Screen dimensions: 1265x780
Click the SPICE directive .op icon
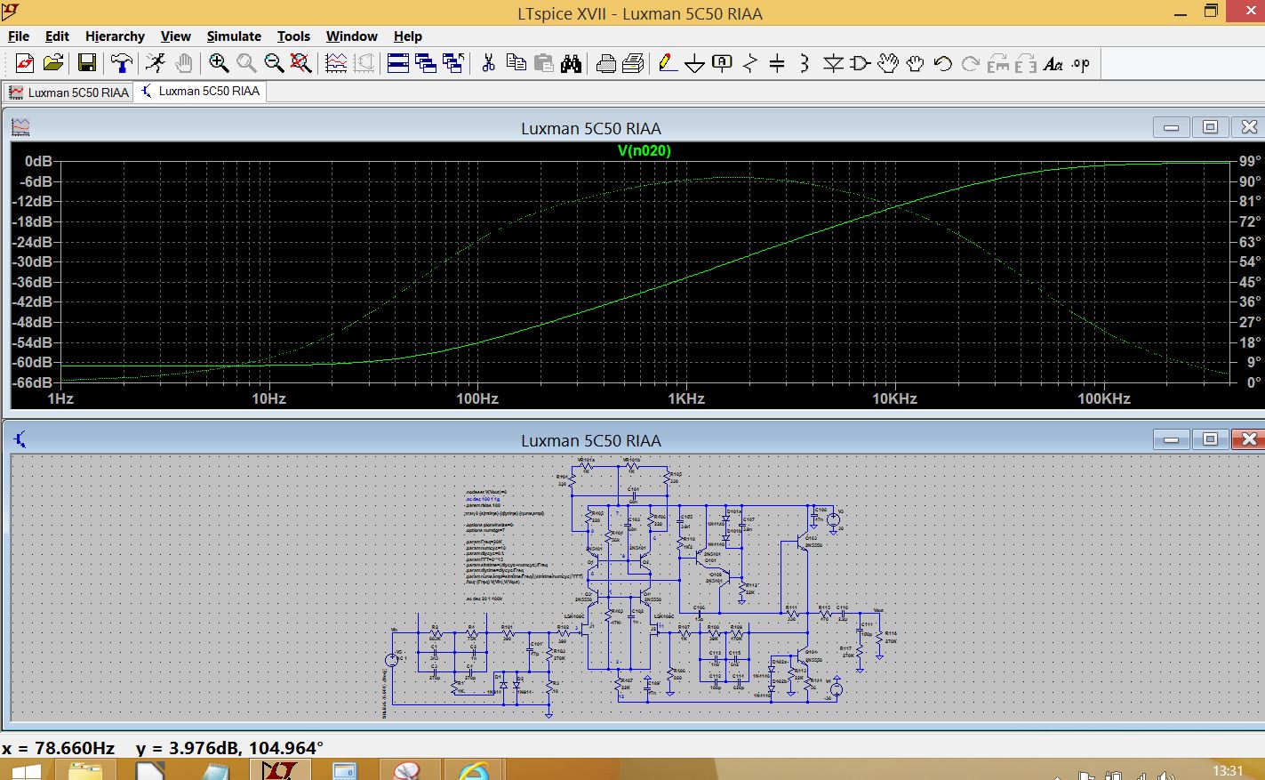tap(1081, 63)
